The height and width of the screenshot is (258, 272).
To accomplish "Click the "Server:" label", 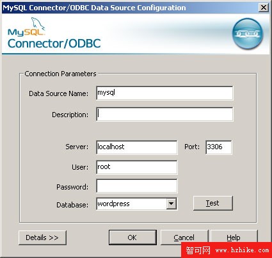I will coord(77,147).
